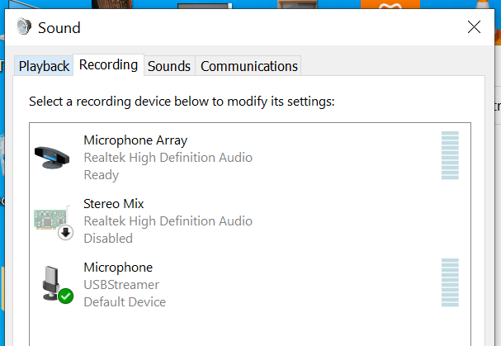Click the Disabled status under Stereo Mix
The image size is (501, 346).
[x=108, y=238]
